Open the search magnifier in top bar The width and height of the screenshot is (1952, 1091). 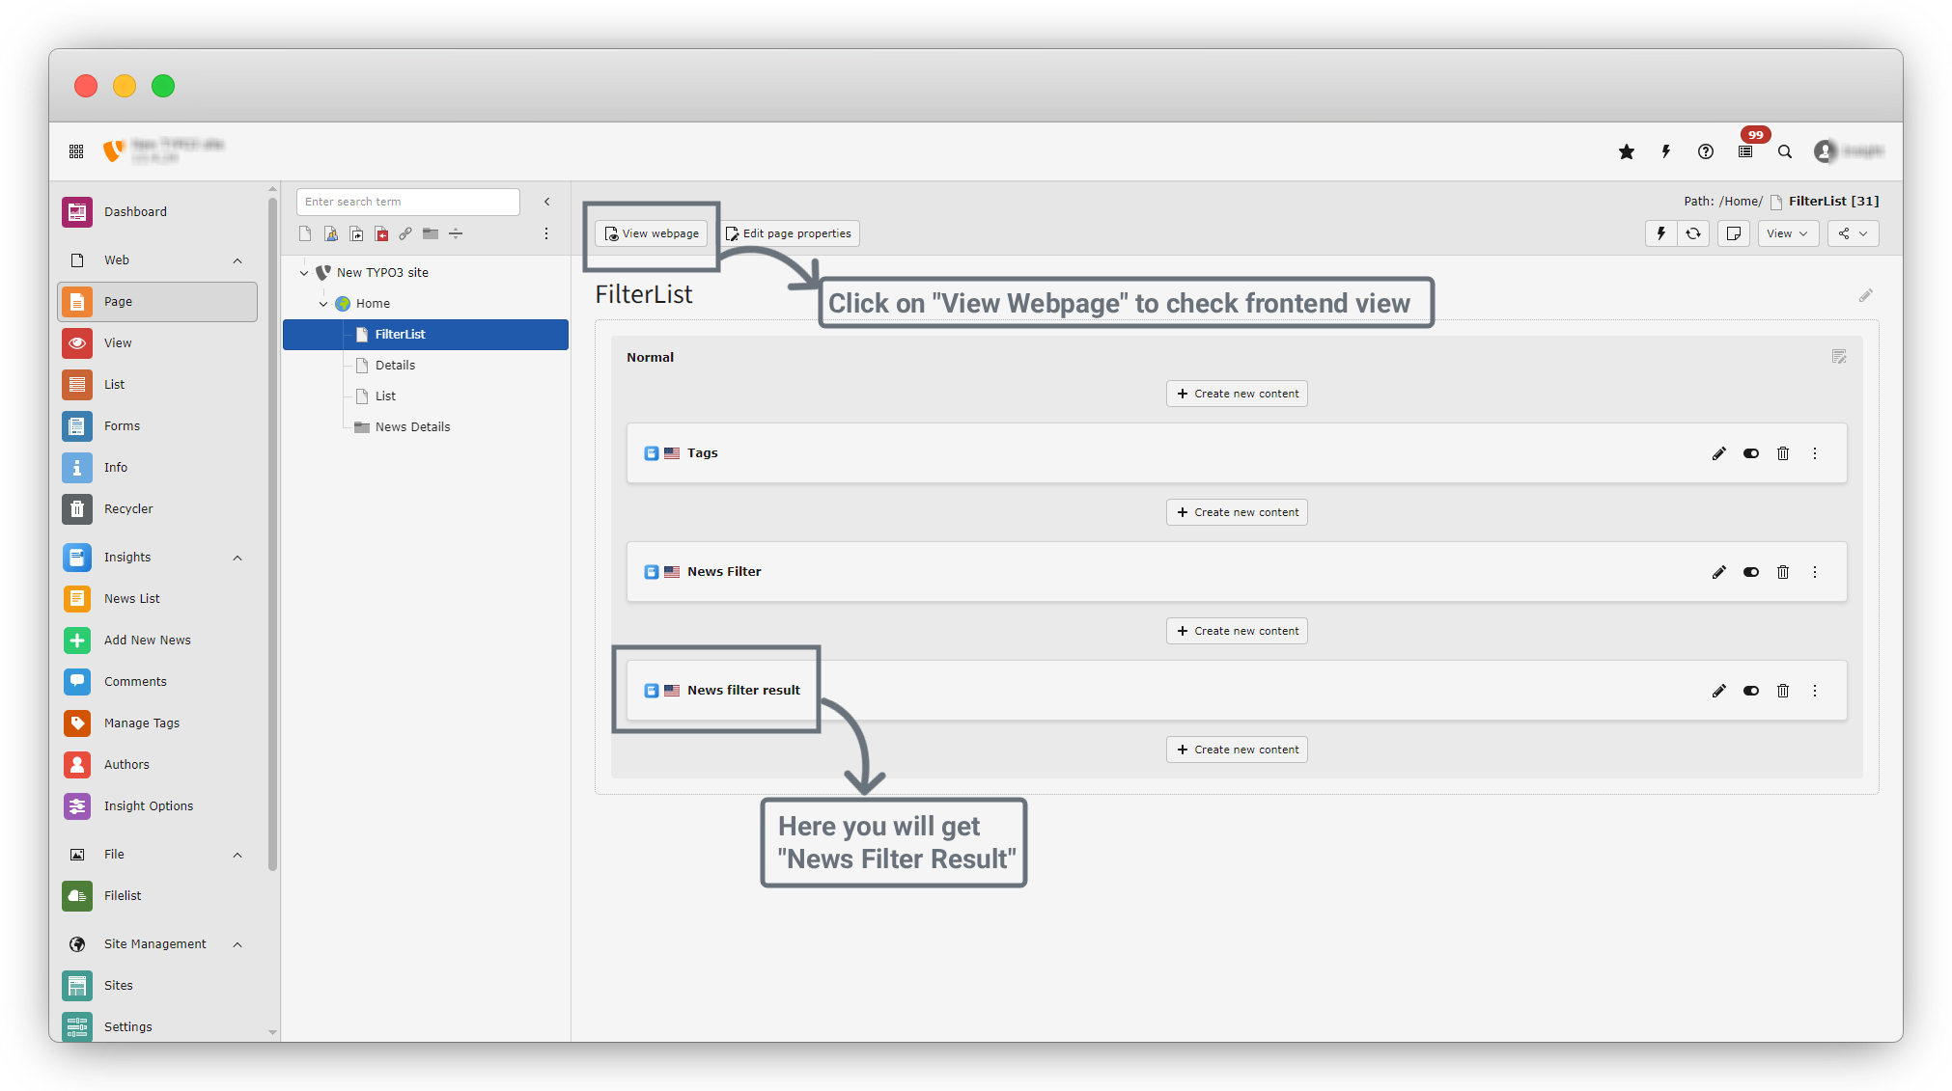tap(1785, 151)
